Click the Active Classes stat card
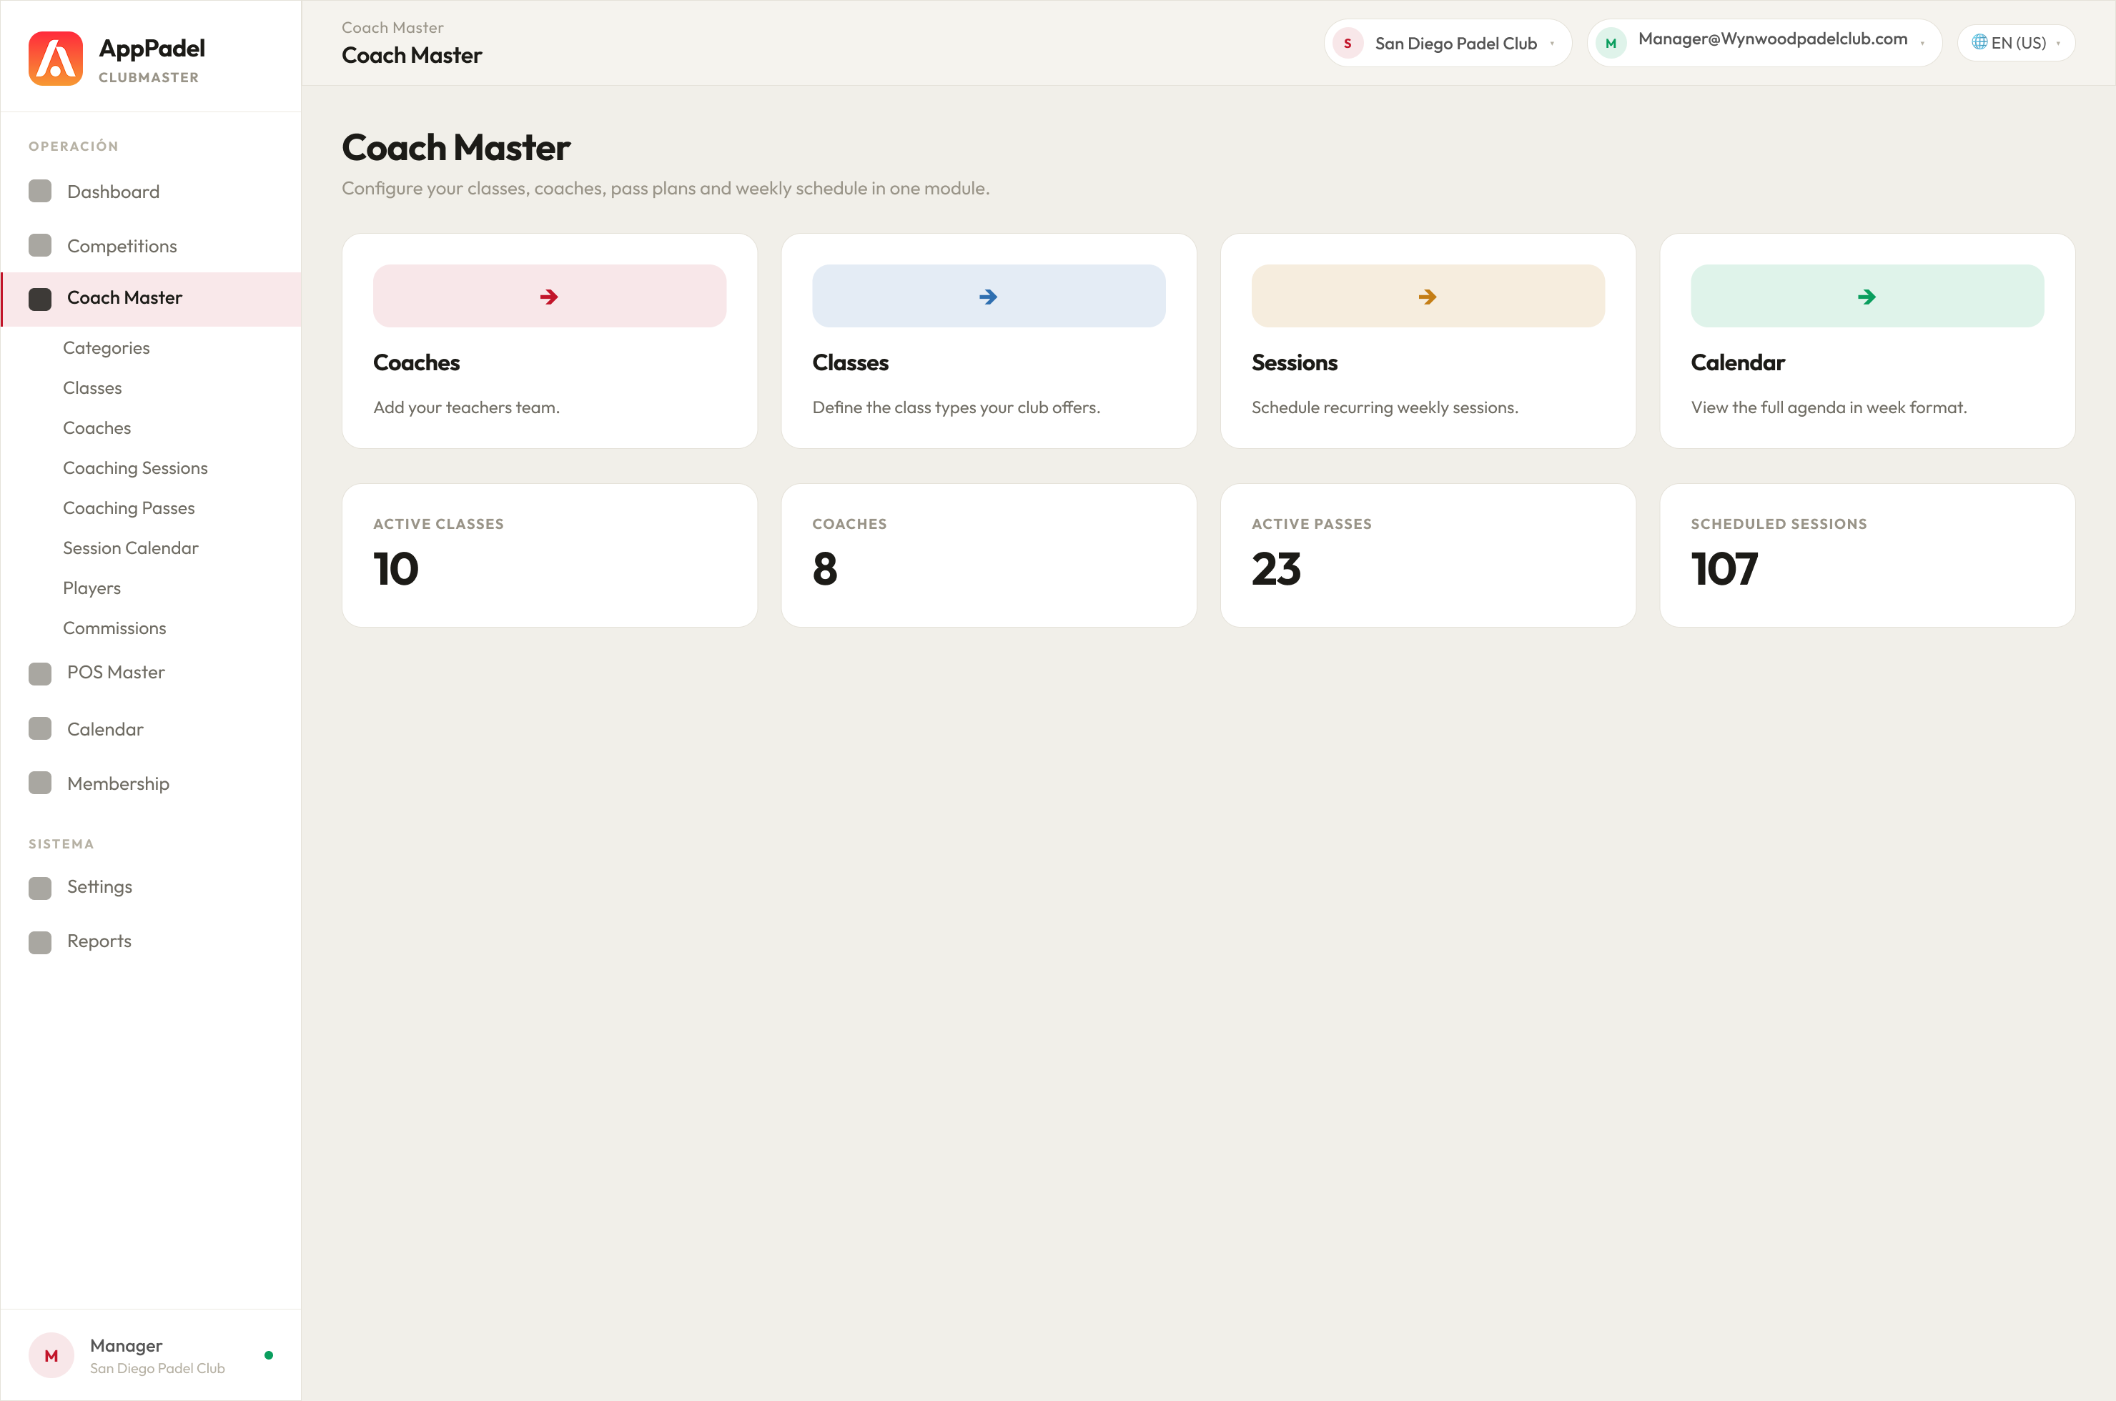The width and height of the screenshot is (2116, 1401). (x=550, y=556)
